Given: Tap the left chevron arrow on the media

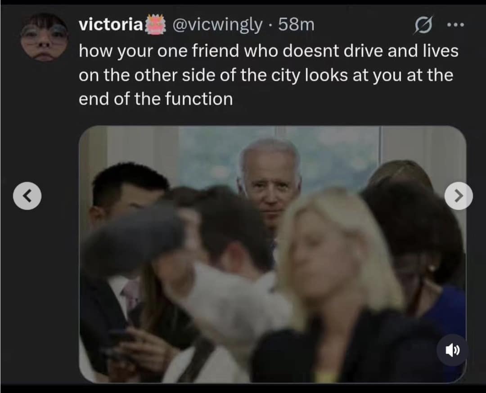Looking at the screenshot, I should 27,196.
